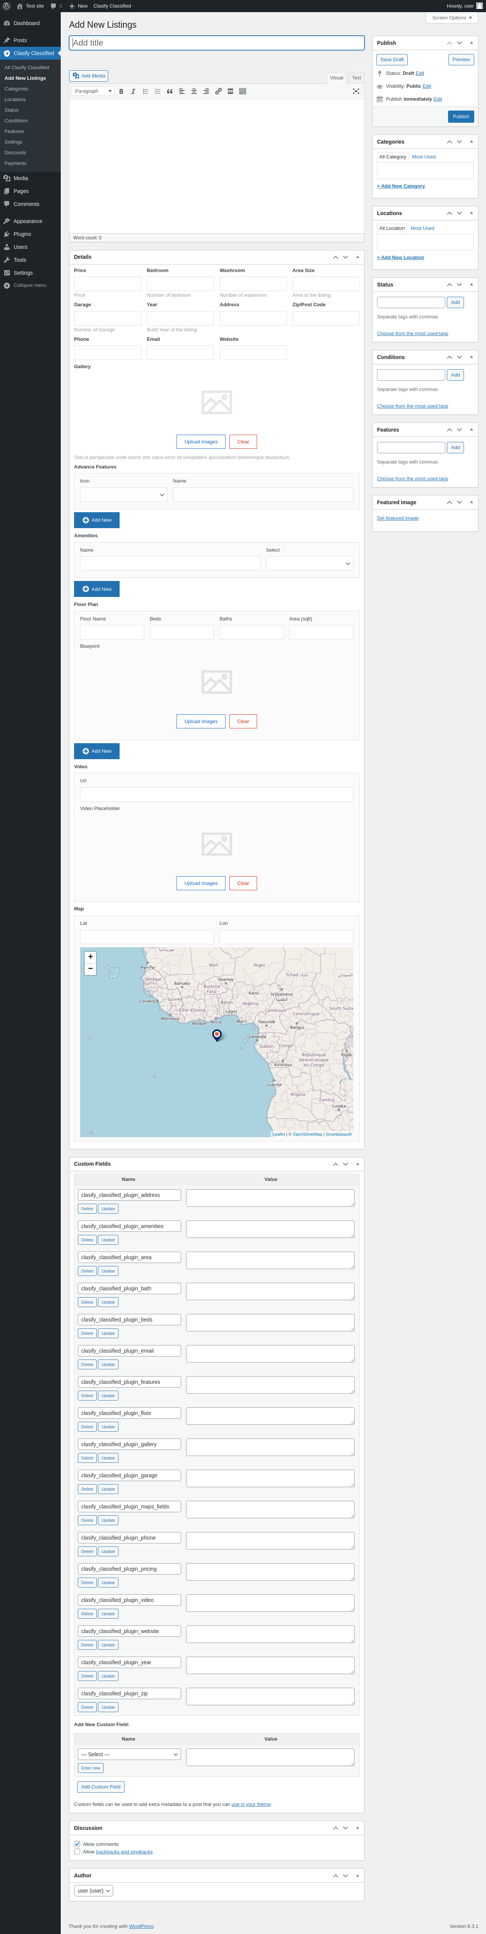The image size is (486, 1934).
Task: Move the Custom Fields panel up
Action: tap(335, 1165)
